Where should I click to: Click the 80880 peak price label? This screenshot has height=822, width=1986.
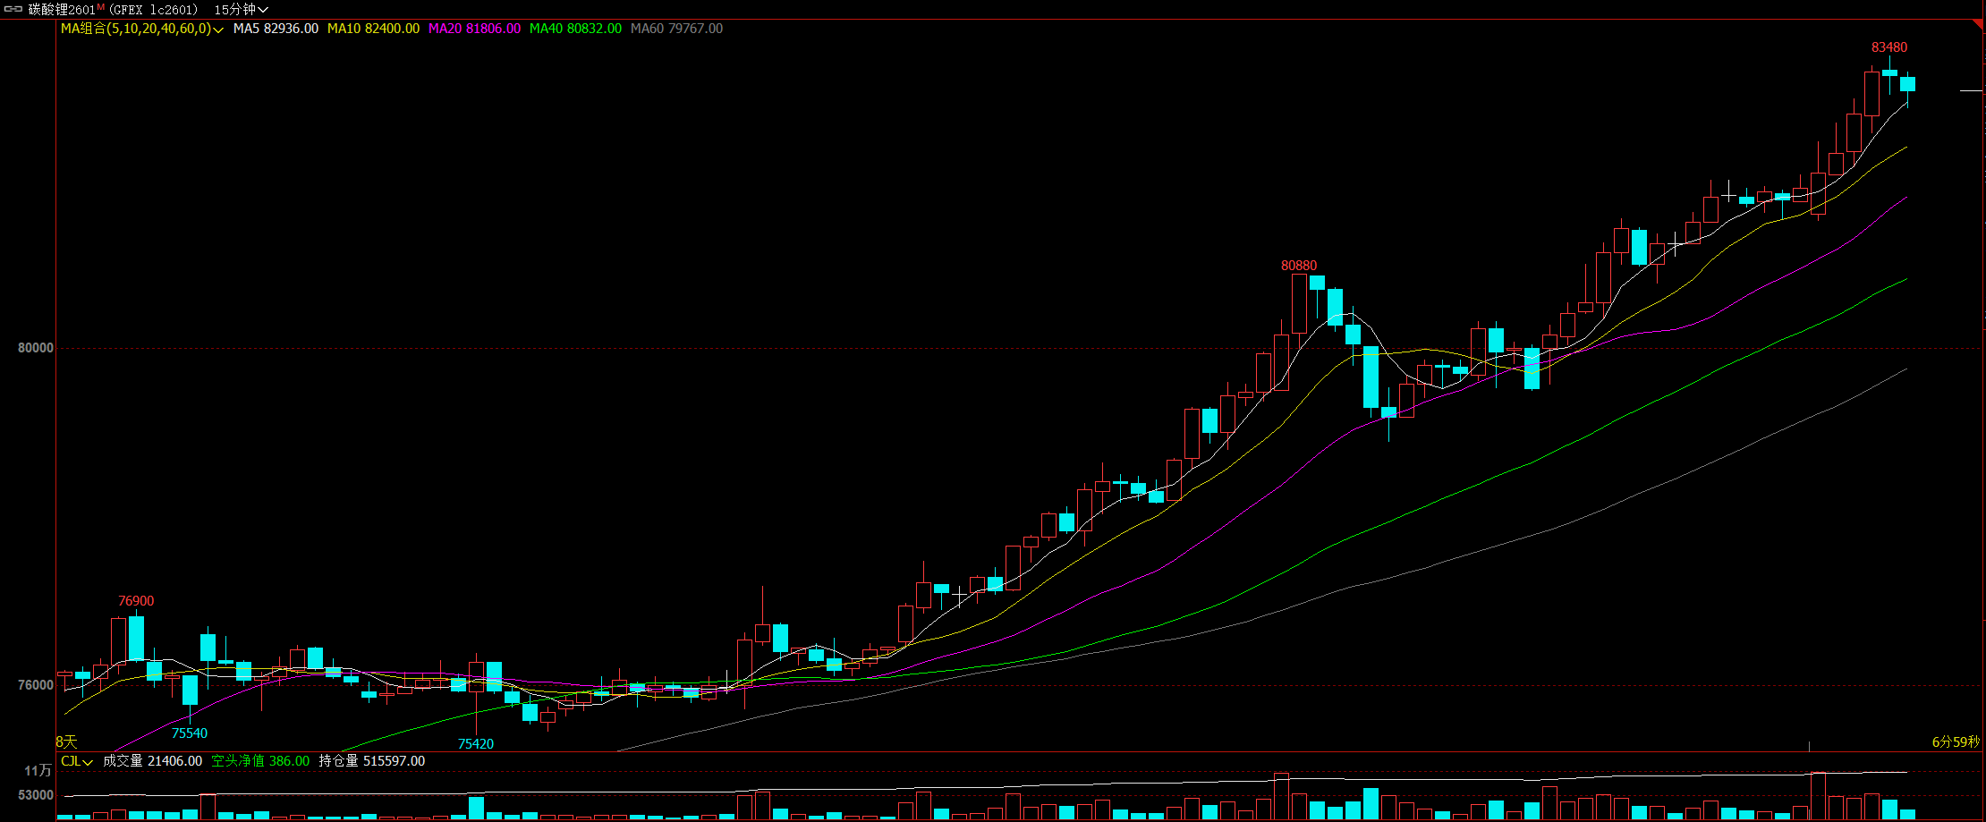pyautogui.click(x=1299, y=266)
